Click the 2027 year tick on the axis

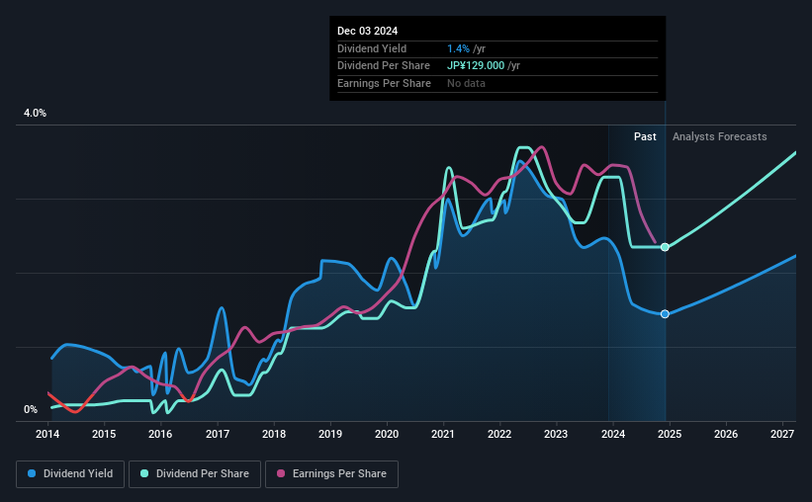[782, 434]
